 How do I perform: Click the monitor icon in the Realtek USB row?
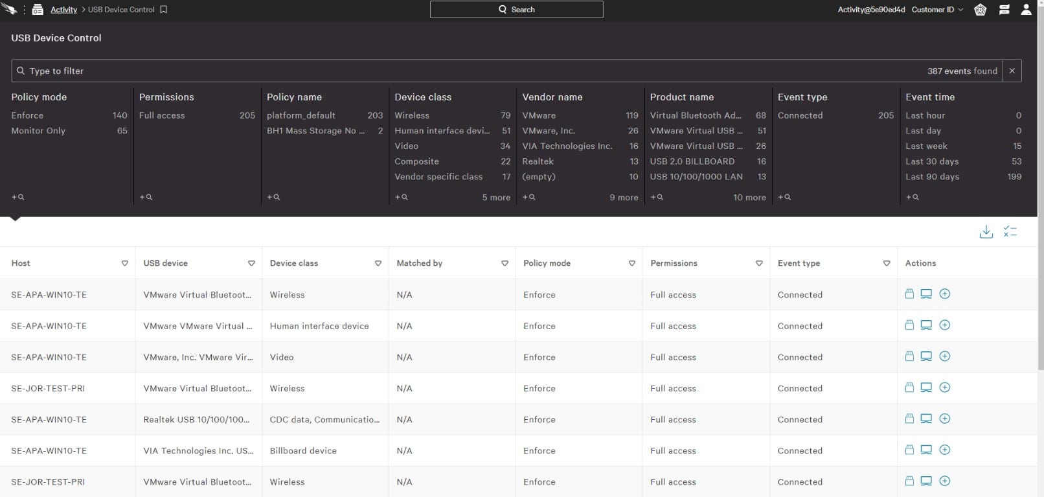pos(926,419)
